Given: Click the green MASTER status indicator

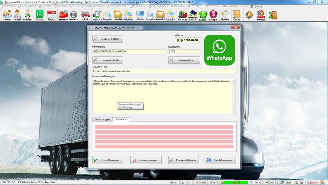Looking at the screenshot, I should click(236, 183).
